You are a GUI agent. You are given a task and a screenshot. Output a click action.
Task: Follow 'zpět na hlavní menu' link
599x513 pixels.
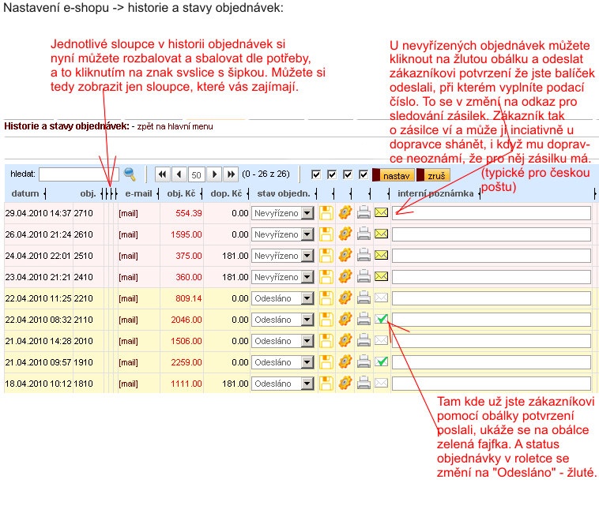[x=175, y=126]
